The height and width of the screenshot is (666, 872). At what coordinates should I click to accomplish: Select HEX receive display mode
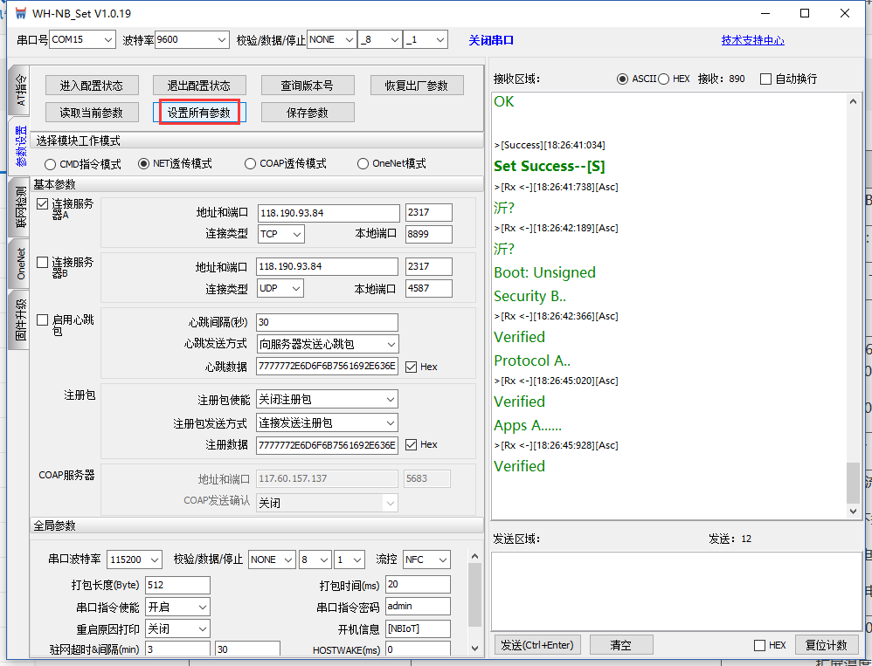pos(663,79)
